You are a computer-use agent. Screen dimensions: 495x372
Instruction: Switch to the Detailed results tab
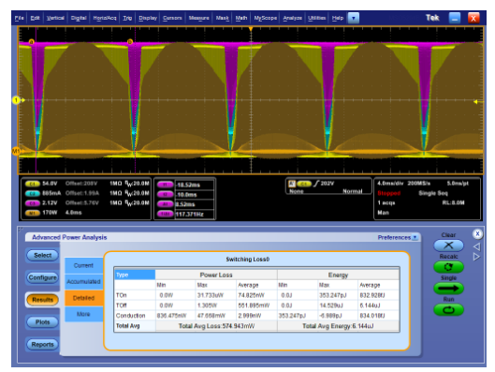pyautogui.click(x=83, y=298)
